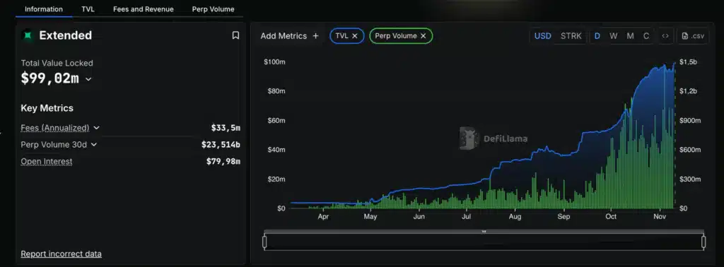Viewport: 724px width, 267px height.
Task: Select the monthly M interval
Action: tap(630, 36)
